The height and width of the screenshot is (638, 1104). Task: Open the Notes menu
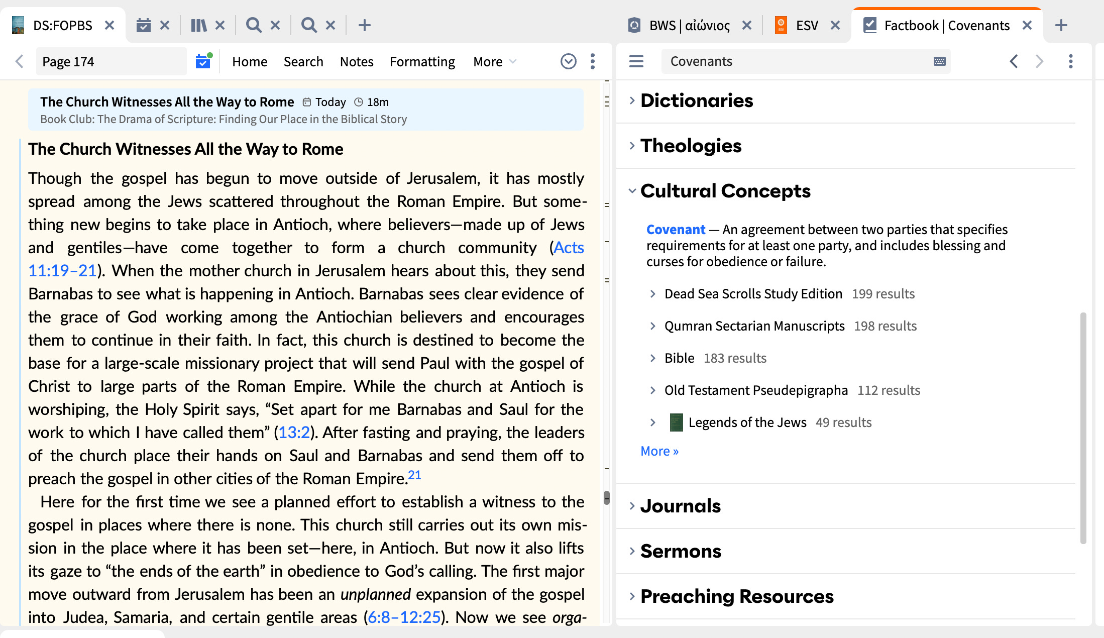[x=357, y=61]
